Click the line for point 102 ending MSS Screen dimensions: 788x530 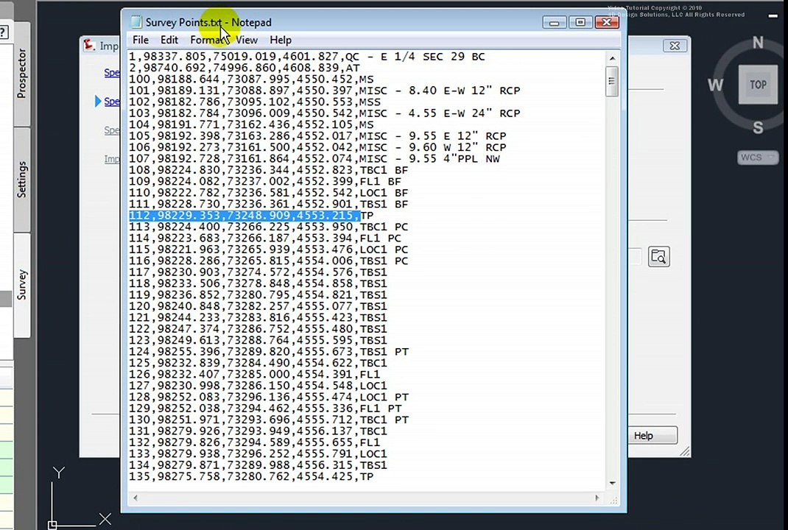[x=255, y=102]
